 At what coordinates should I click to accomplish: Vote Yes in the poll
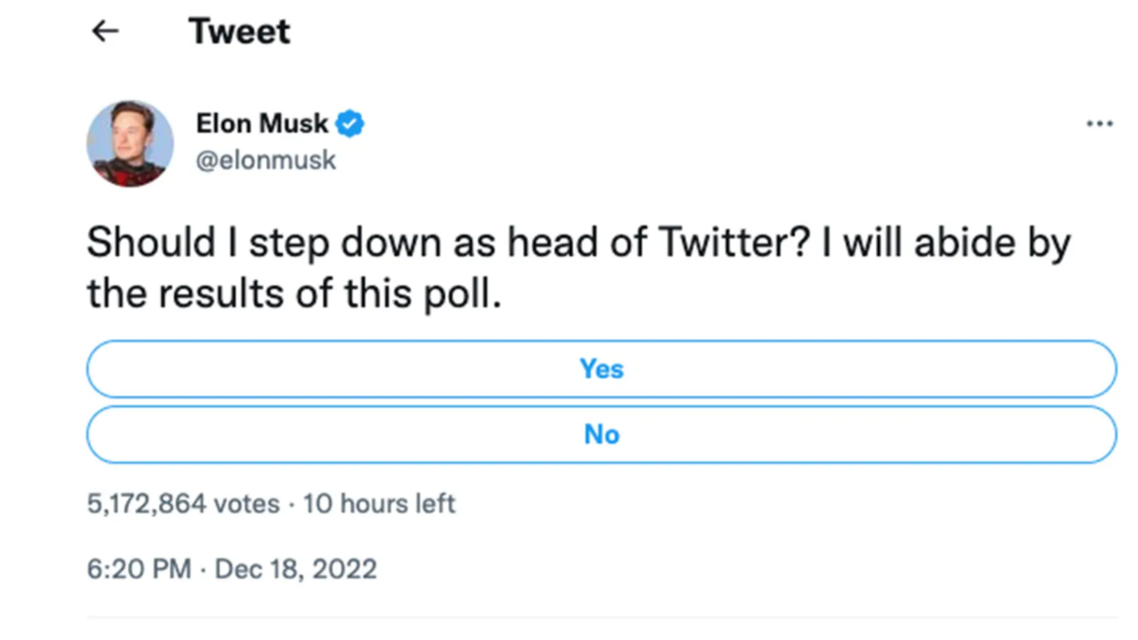pos(602,369)
